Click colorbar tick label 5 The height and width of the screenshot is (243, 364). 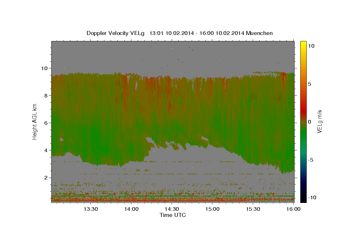(x=310, y=84)
